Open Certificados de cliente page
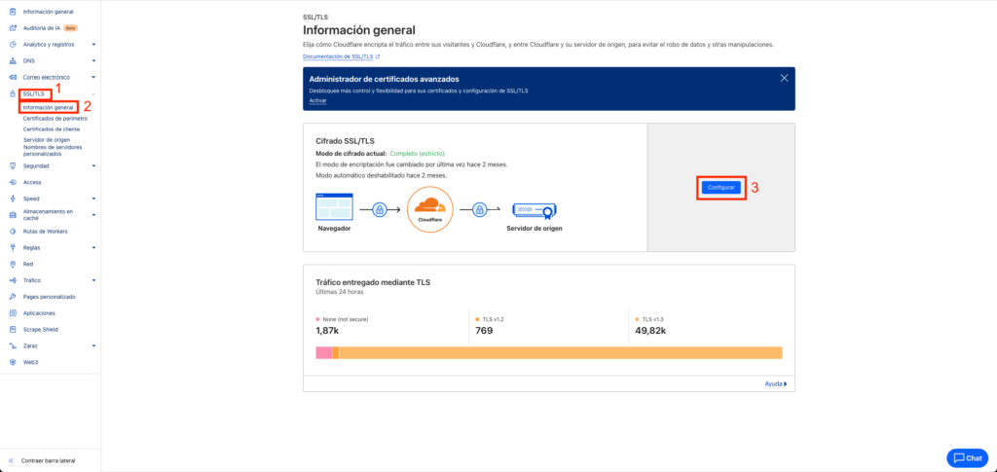 point(52,129)
